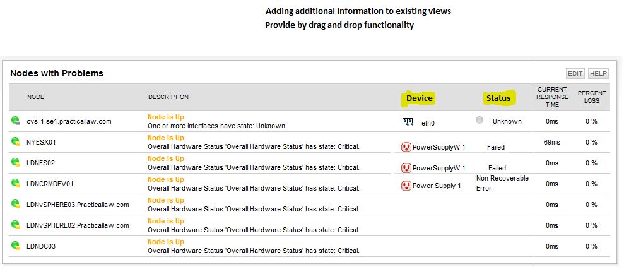Click the eth0 device label
Viewport: 624px width, 279px height.
pyautogui.click(x=428, y=123)
